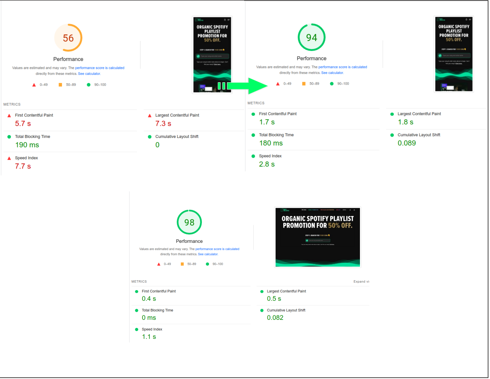Image resolution: width=490 pixels, height=379 pixels.
Task: Click green dot beside Total Blocking Time 190 ms
Action: (9, 137)
